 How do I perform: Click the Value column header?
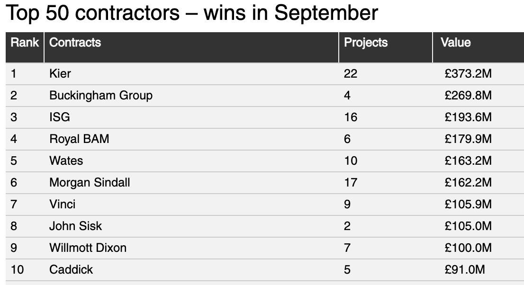click(455, 43)
